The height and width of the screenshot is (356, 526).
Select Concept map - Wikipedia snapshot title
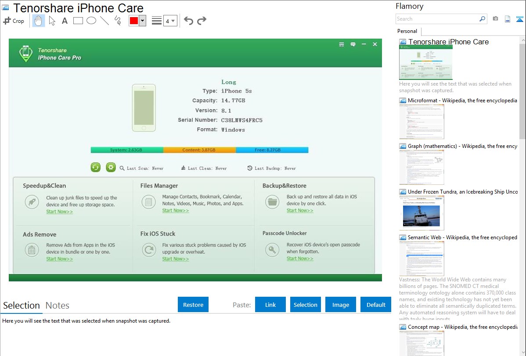[462, 327]
